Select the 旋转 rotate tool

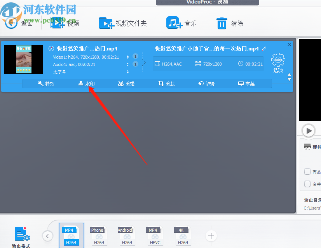pyautogui.click(x=209, y=83)
